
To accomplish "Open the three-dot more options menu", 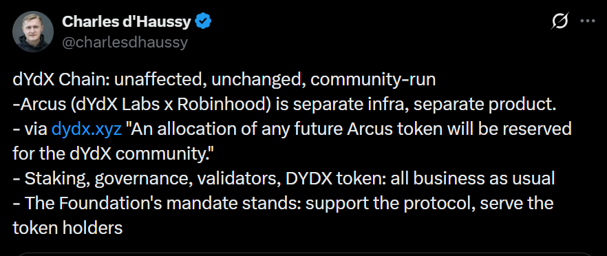I will [x=588, y=21].
